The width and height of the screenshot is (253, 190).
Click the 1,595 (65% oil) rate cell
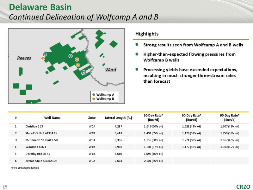point(153,154)
